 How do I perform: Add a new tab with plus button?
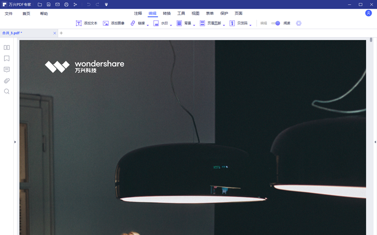pyautogui.click(x=61, y=33)
